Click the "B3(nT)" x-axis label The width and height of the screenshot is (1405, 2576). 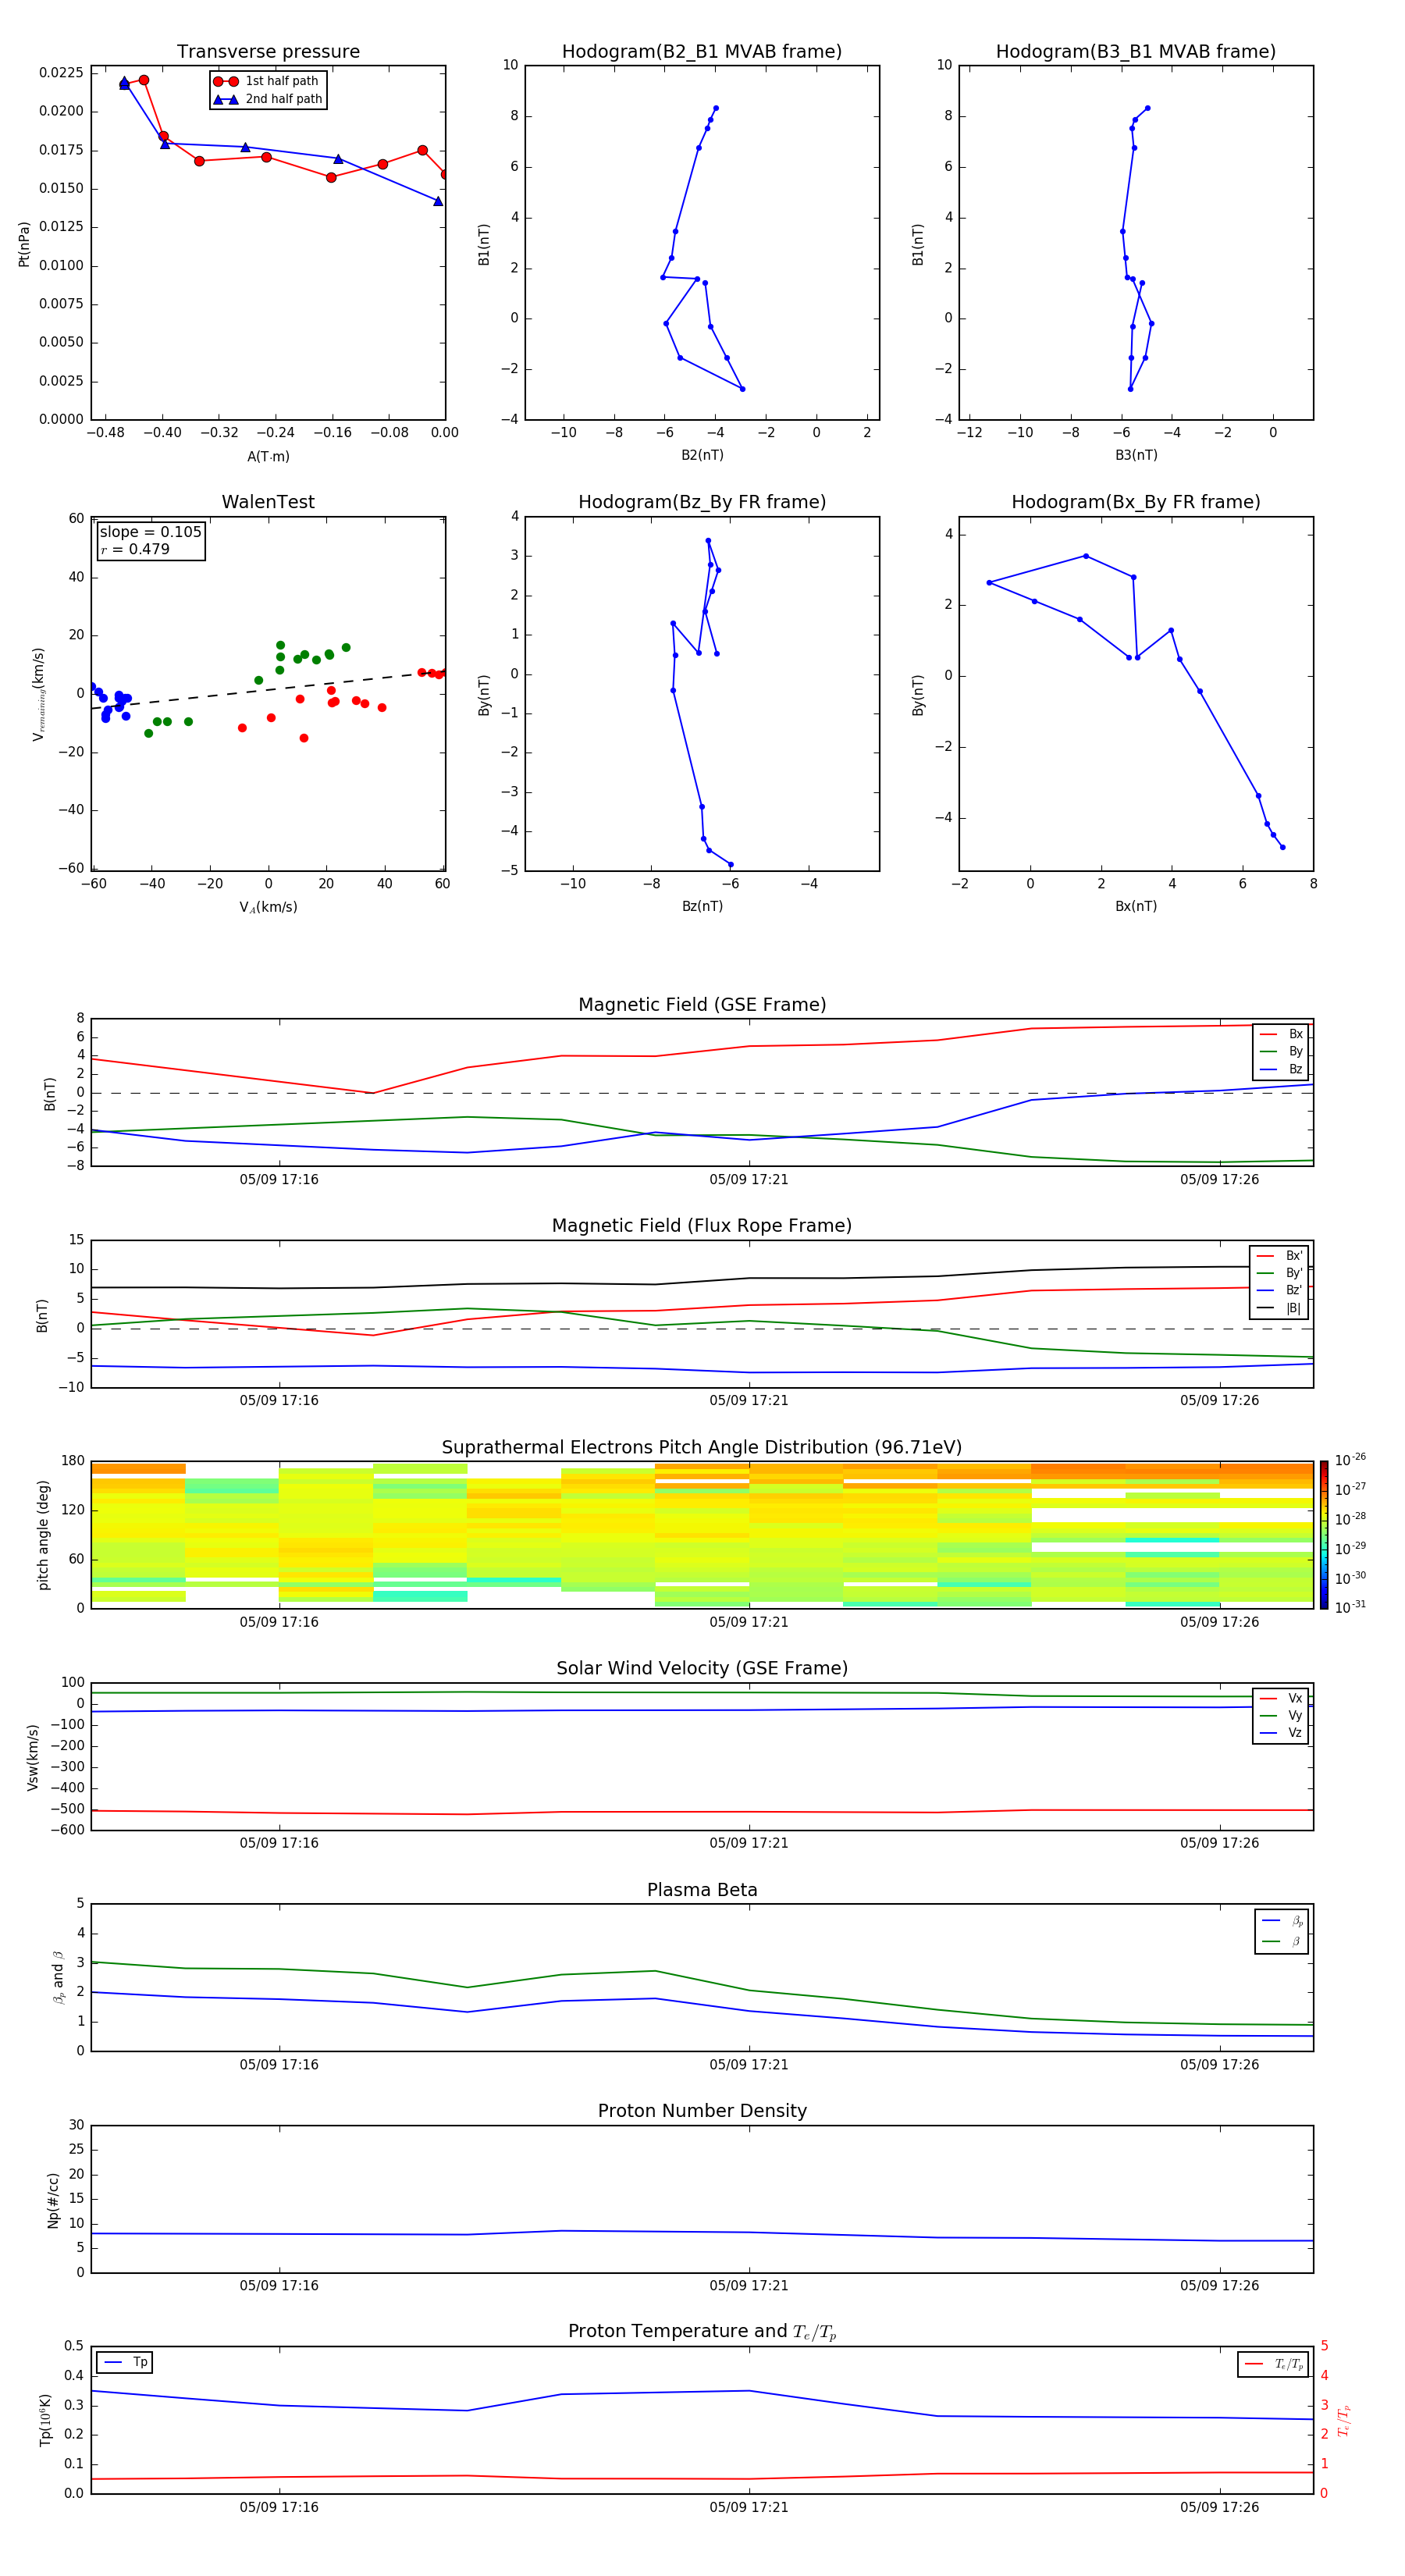(x=1136, y=455)
